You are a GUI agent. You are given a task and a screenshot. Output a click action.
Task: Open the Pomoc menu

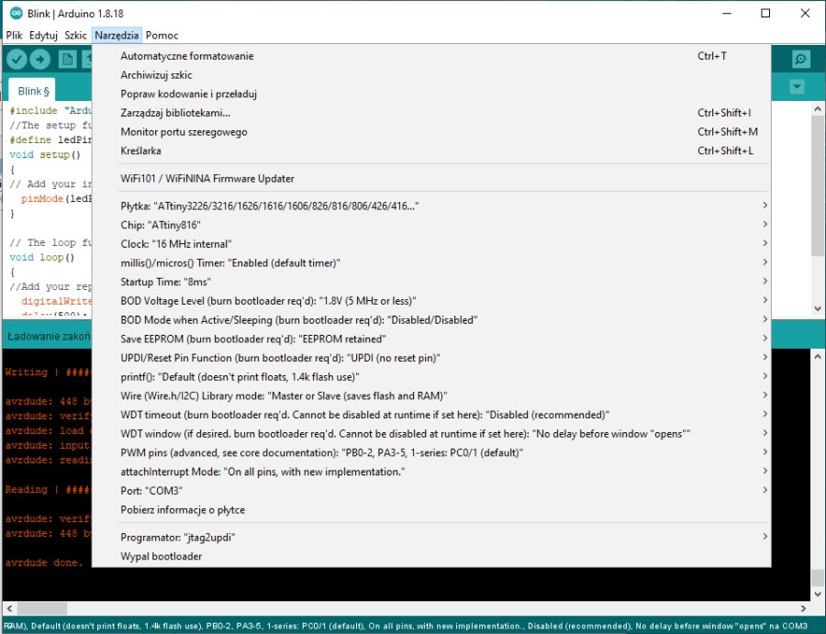[x=162, y=35]
